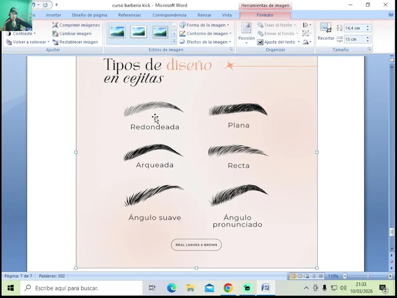397x298 pixels.
Task: Switch to the Diseño de página tab
Action: click(90, 15)
